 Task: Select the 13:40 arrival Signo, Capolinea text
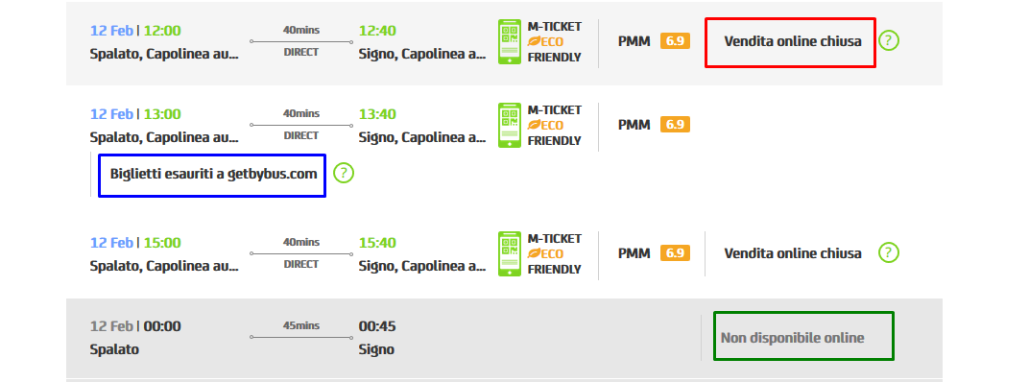point(422,138)
